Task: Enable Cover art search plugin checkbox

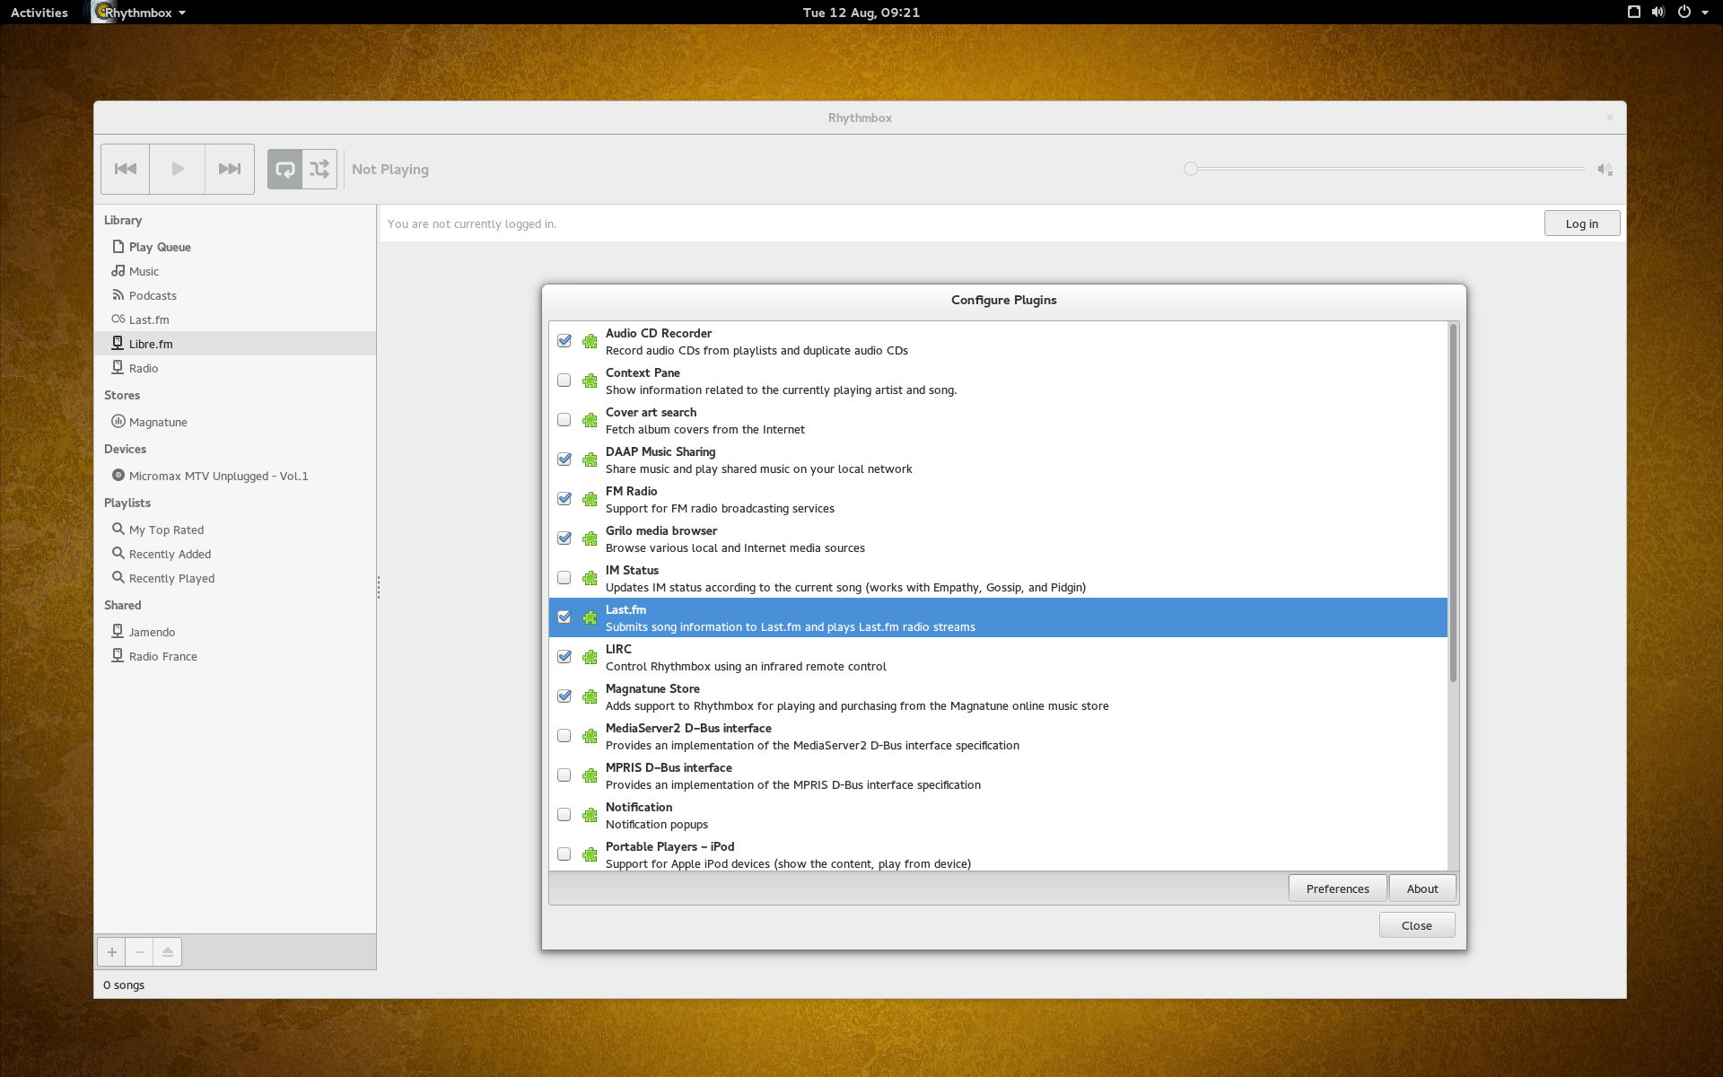Action: pos(564,420)
